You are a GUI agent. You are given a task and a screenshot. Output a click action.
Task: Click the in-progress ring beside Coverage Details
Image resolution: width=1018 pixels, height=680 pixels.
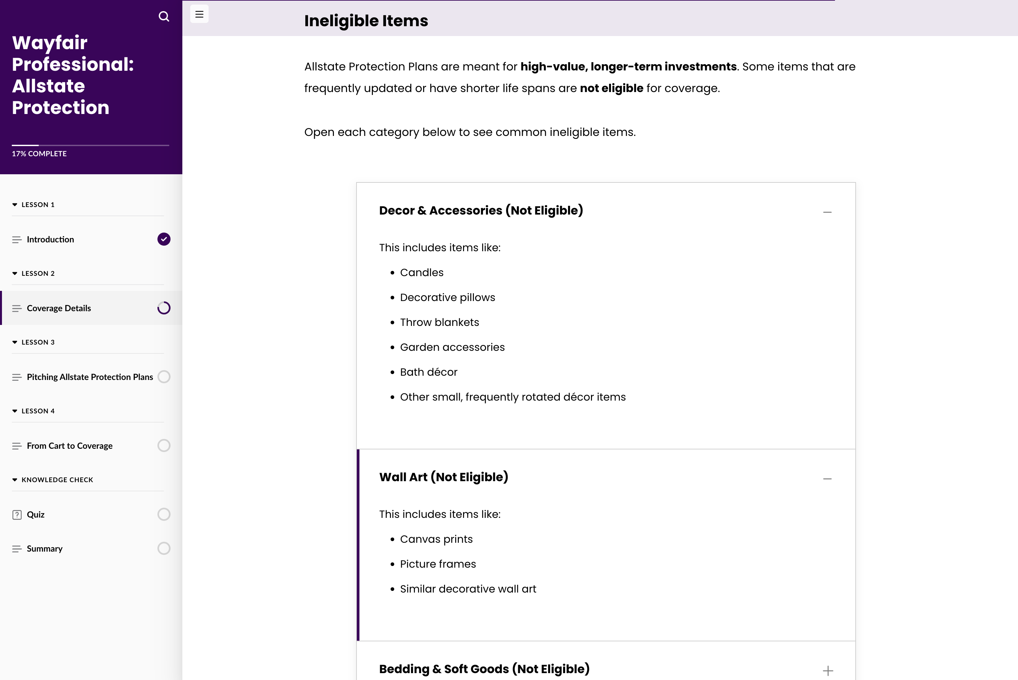[164, 308]
